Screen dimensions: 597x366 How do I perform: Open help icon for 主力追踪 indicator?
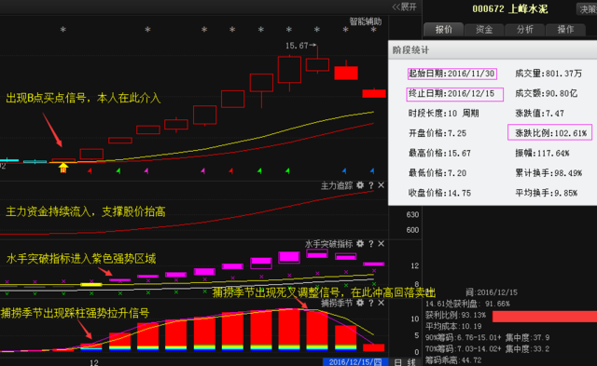(371, 185)
